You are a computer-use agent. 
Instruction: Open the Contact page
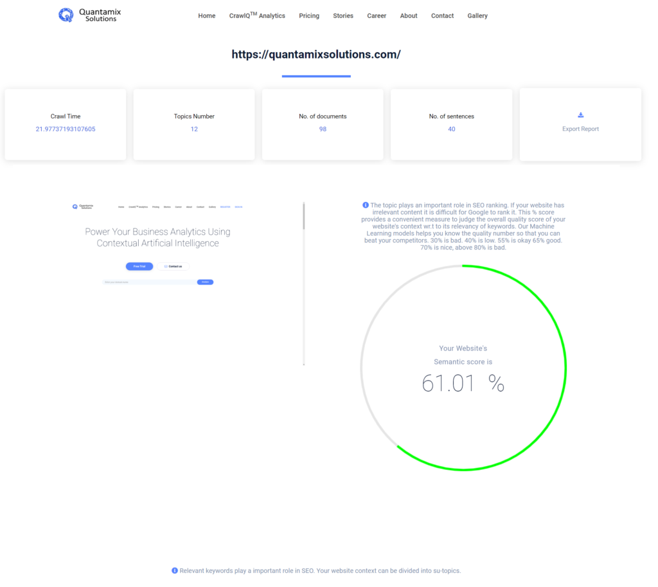[x=442, y=16]
